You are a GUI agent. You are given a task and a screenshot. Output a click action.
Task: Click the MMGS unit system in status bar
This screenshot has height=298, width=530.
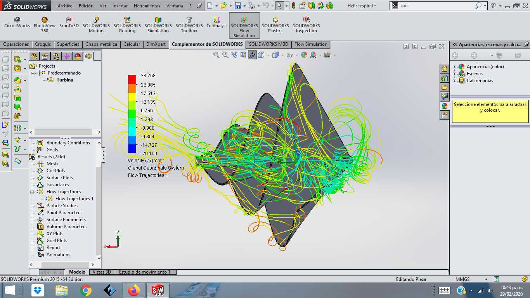click(462, 279)
